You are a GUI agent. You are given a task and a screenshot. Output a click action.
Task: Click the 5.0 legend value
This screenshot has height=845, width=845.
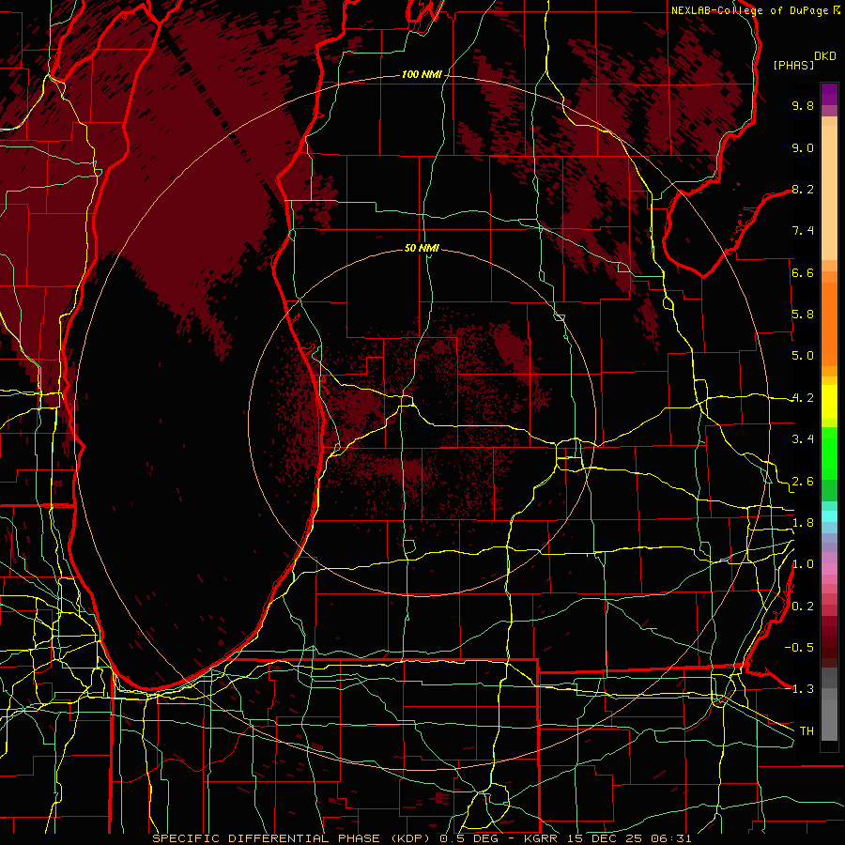click(x=803, y=356)
